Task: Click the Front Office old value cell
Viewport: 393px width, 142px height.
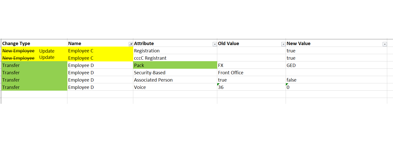Action: [x=251, y=73]
